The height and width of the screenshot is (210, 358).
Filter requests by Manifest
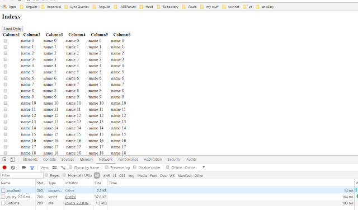[x=185, y=176]
